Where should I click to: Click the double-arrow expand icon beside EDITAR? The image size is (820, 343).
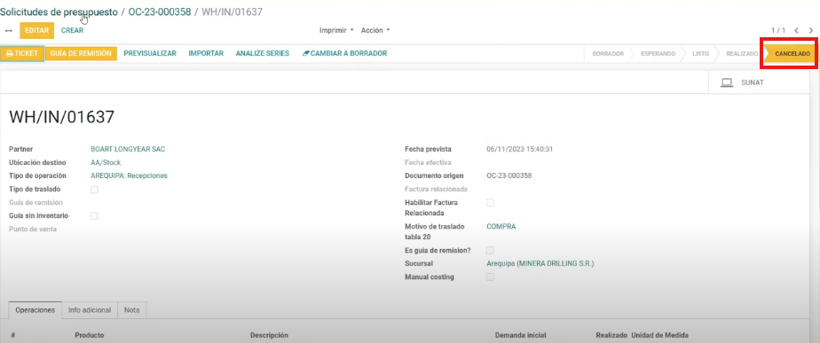click(8, 31)
